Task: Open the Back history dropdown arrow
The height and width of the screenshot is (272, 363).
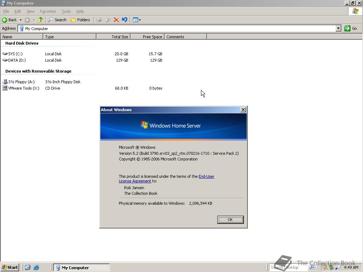Action: click(x=21, y=20)
